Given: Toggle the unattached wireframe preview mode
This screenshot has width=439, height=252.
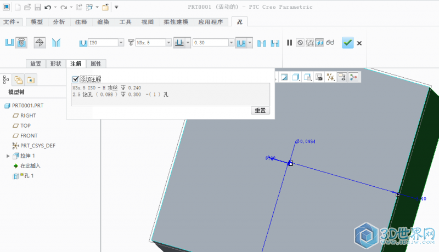Looking at the screenshot, I should tap(309, 43).
